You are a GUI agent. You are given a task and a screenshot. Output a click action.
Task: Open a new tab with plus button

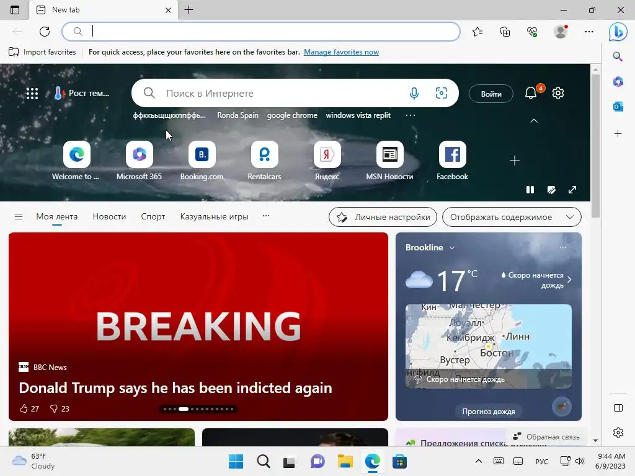coord(189,10)
